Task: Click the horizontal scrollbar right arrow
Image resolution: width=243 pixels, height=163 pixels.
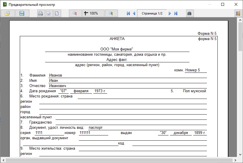Action: tap(235, 160)
